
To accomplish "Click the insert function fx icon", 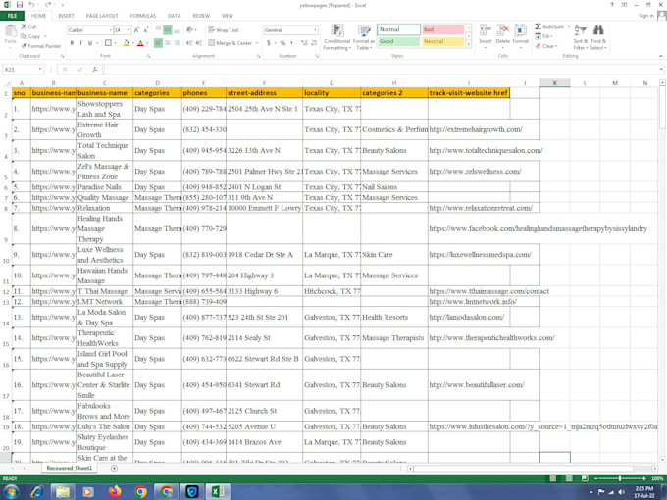I will [95, 69].
